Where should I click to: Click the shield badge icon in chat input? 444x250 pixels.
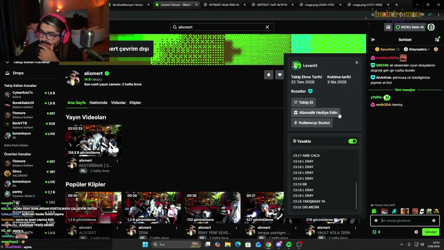pyautogui.click(x=376, y=220)
